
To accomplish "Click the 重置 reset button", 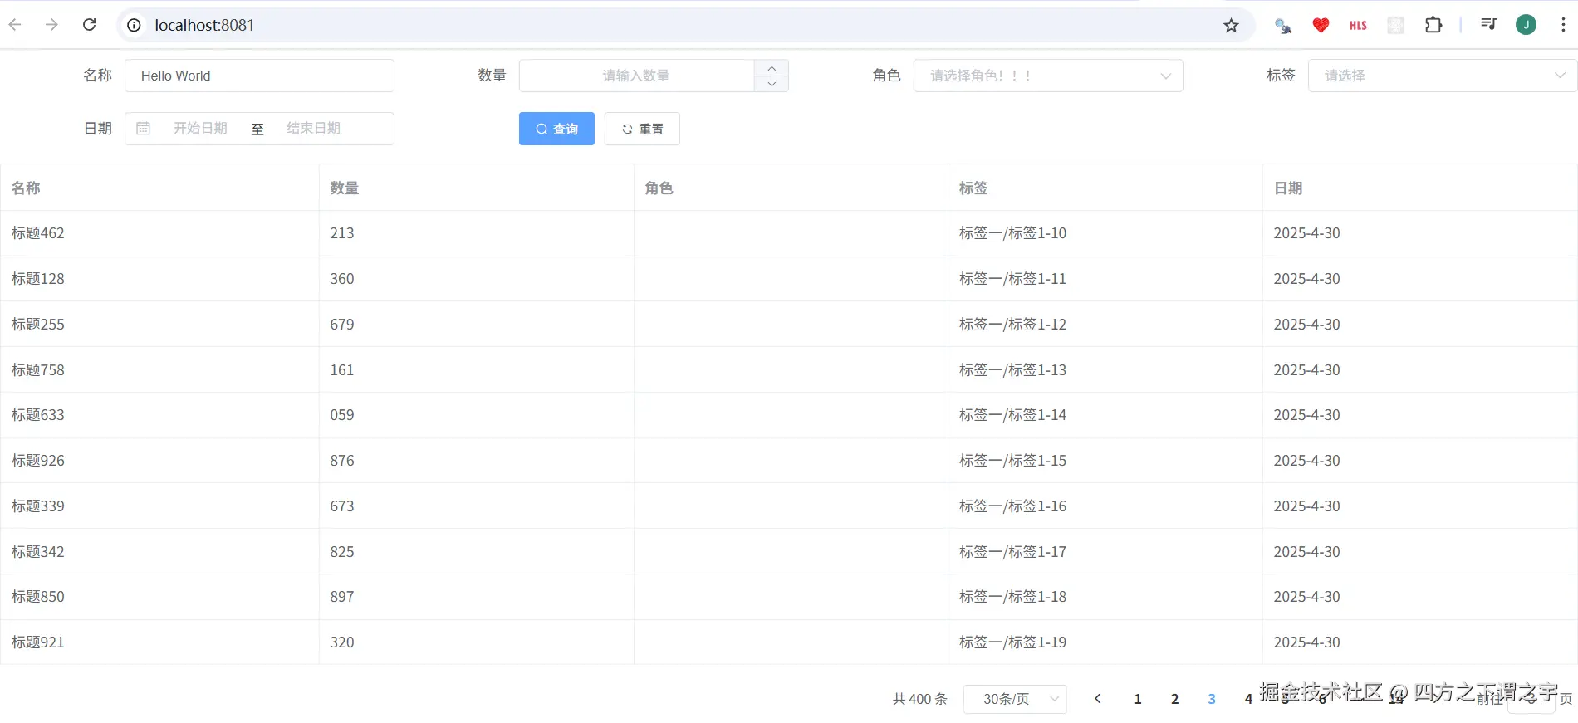I will pyautogui.click(x=642, y=129).
